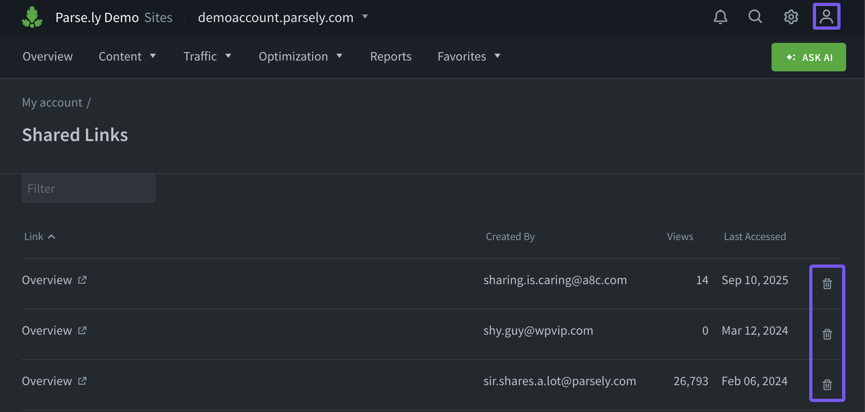865x412 pixels.
Task: Expand the Content menu
Action: point(127,57)
